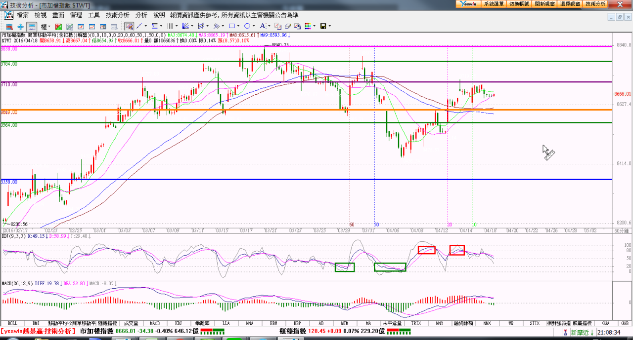This screenshot has width=633, height=340.
Task: Expand the color palette dropdown arrow
Action: click(314, 26)
